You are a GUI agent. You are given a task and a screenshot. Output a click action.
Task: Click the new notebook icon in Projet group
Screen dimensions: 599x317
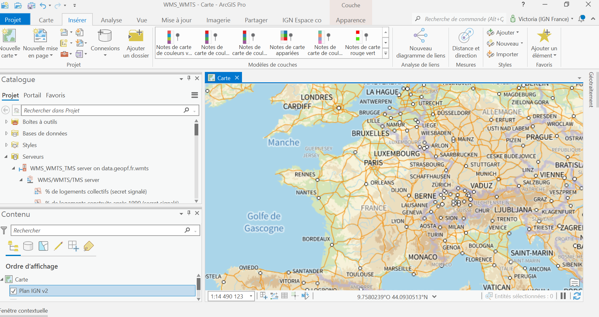[64, 43]
